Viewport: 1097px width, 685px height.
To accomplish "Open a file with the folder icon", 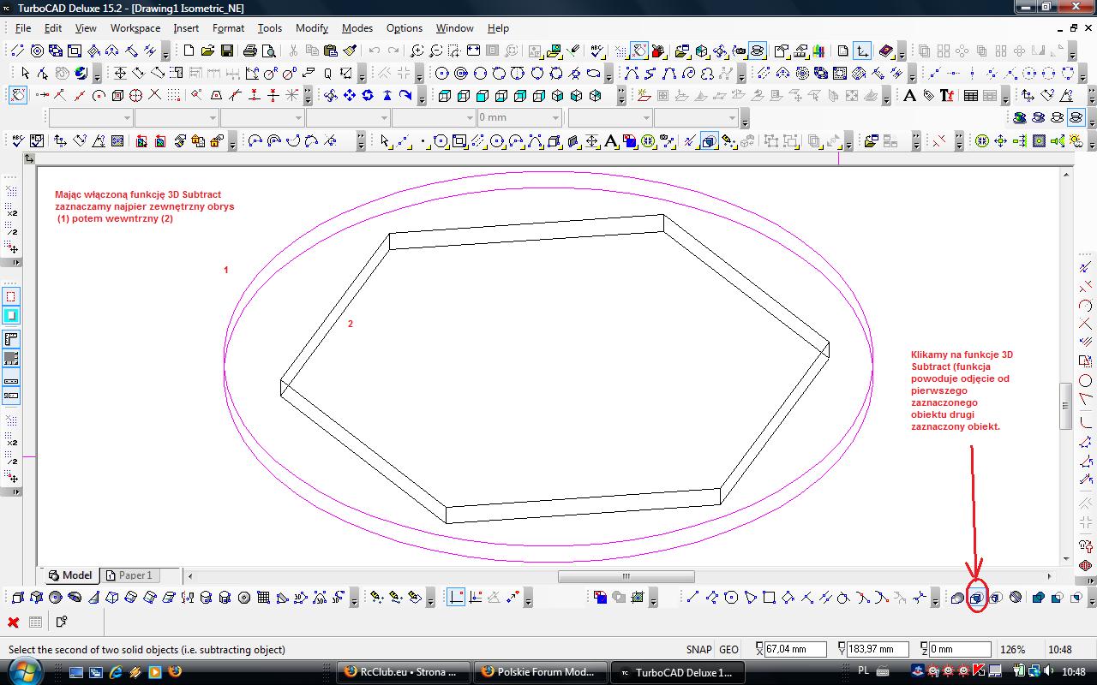I will pos(207,51).
